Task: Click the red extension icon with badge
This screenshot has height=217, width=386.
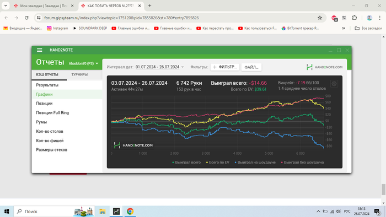Action: tap(334, 18)
